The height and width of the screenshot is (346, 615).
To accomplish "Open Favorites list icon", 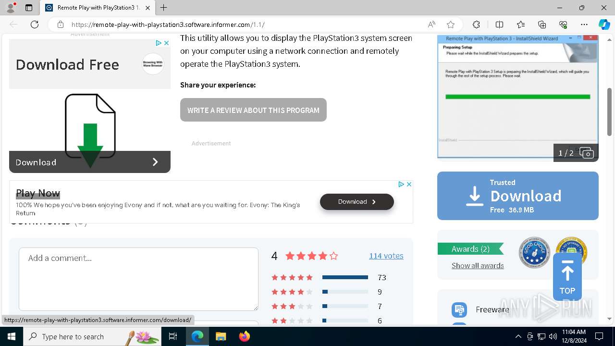I will pyautogui.click(x=521, y=25).
